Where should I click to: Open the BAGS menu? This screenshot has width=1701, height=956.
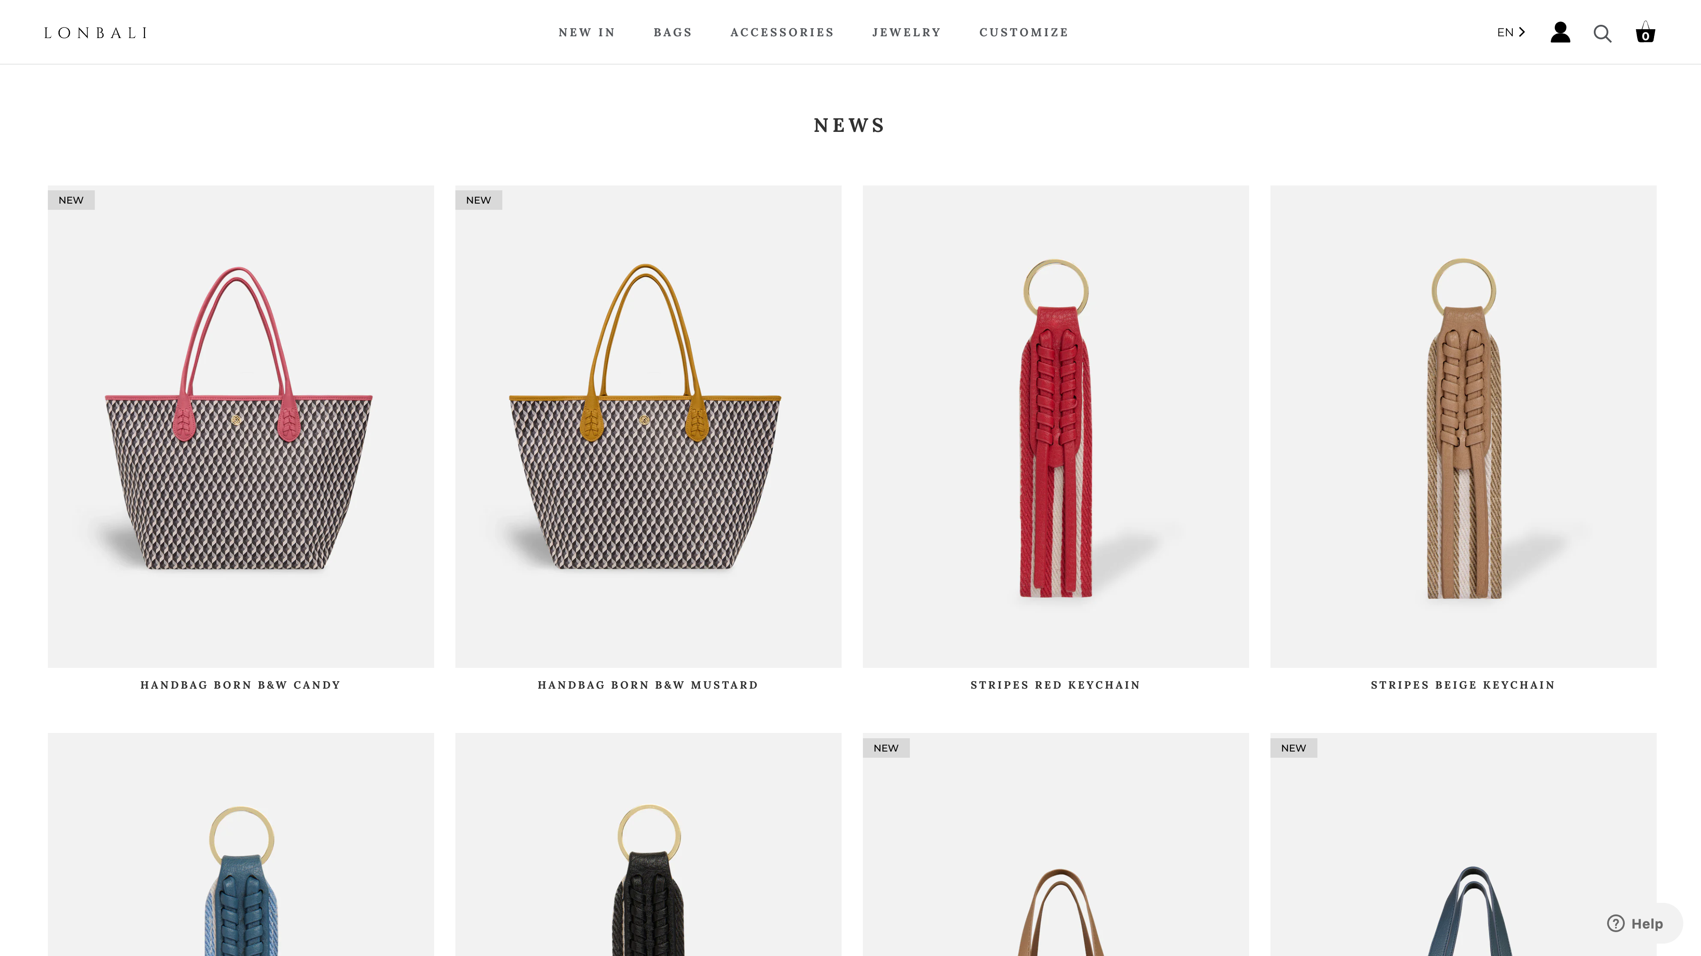point(672,32)
